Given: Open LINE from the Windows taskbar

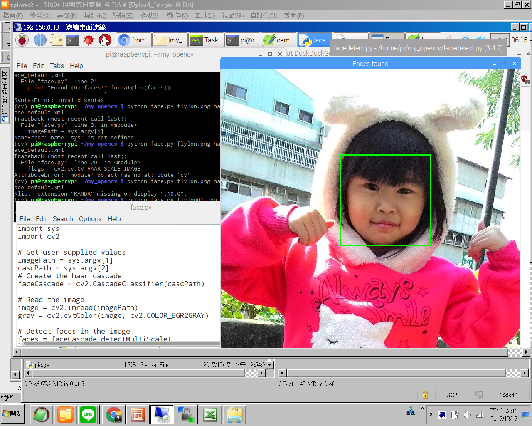Looking at the screenshot, I should click(88, 415).
